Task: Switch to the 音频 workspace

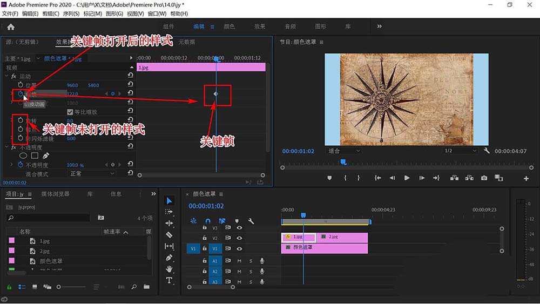Action: [290, 26]
